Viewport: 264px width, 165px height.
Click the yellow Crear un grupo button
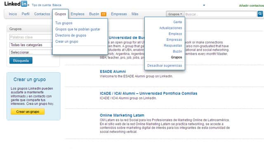28,112
